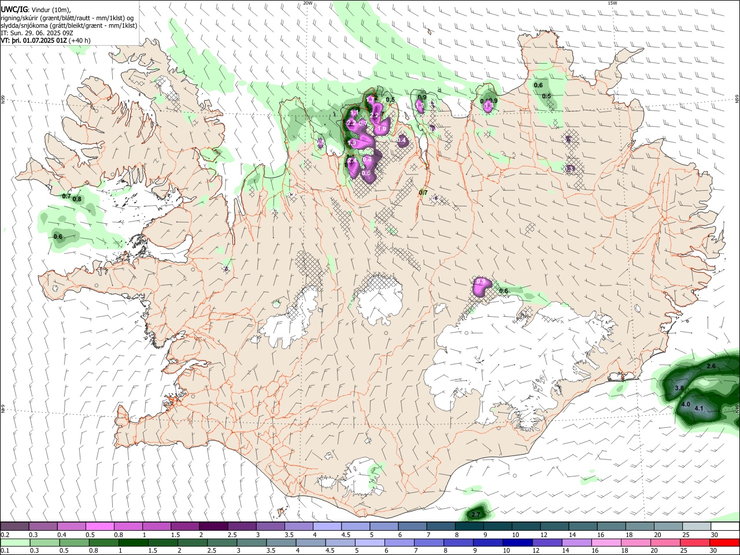The height and width of the screenshot is (555, 740).
Task: Click the 1.7 snowfall value on the map
Action: tap(370, 99)
